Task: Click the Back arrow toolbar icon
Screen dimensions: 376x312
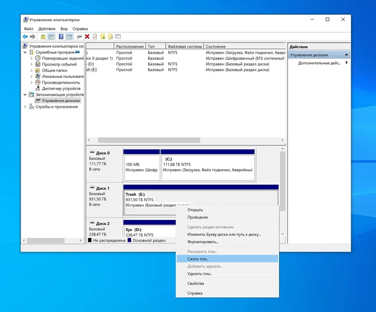Action: tap(25, 37)
